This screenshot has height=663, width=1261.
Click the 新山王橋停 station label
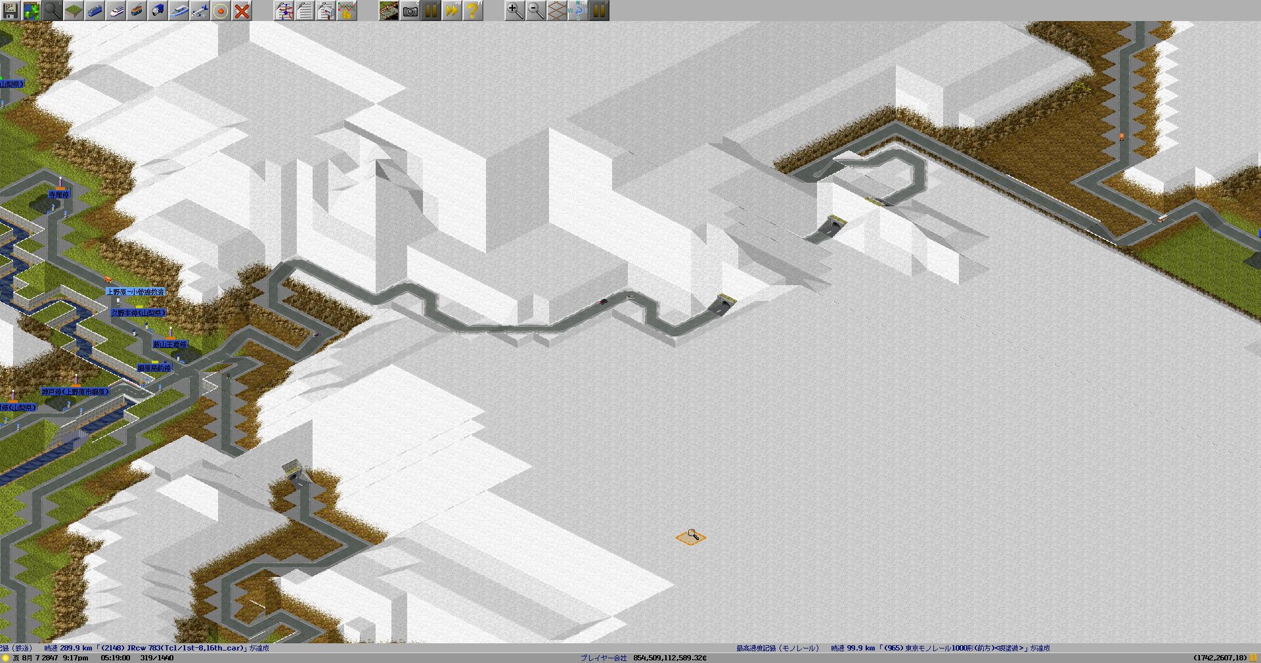coord(170,344)
